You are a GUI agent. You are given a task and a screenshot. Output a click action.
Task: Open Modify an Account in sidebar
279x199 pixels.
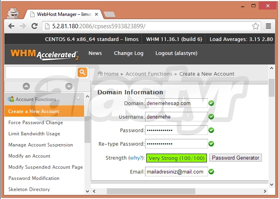[x=29, y=156]
